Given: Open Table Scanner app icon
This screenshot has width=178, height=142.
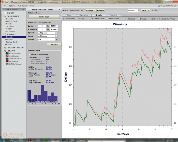Looking at the screenshot, I should coord(7,53).
